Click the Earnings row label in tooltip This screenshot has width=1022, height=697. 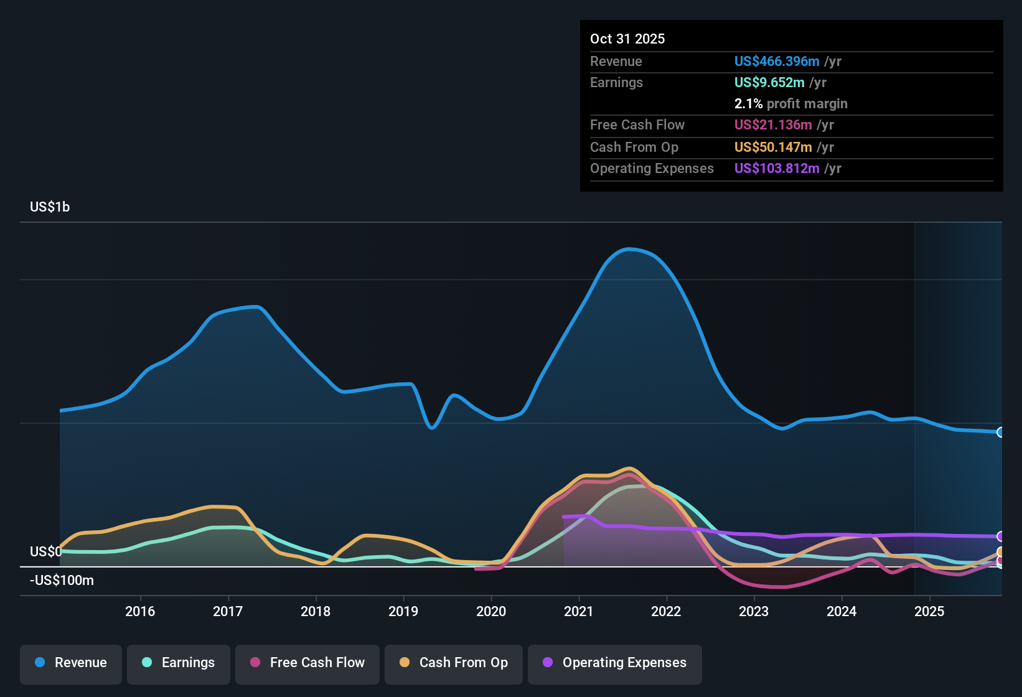point(616,82)
